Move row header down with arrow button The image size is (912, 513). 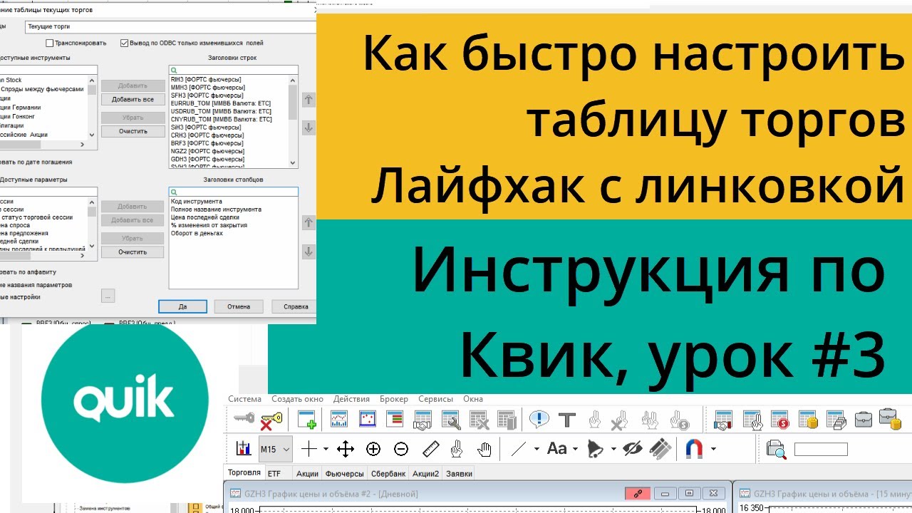click(309, 128)
